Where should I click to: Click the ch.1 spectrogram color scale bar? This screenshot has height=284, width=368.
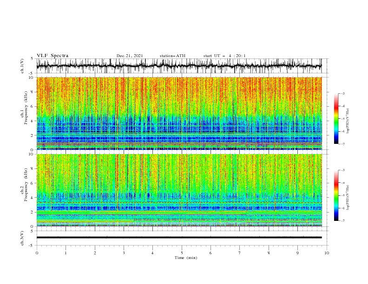tap(336, 118)
